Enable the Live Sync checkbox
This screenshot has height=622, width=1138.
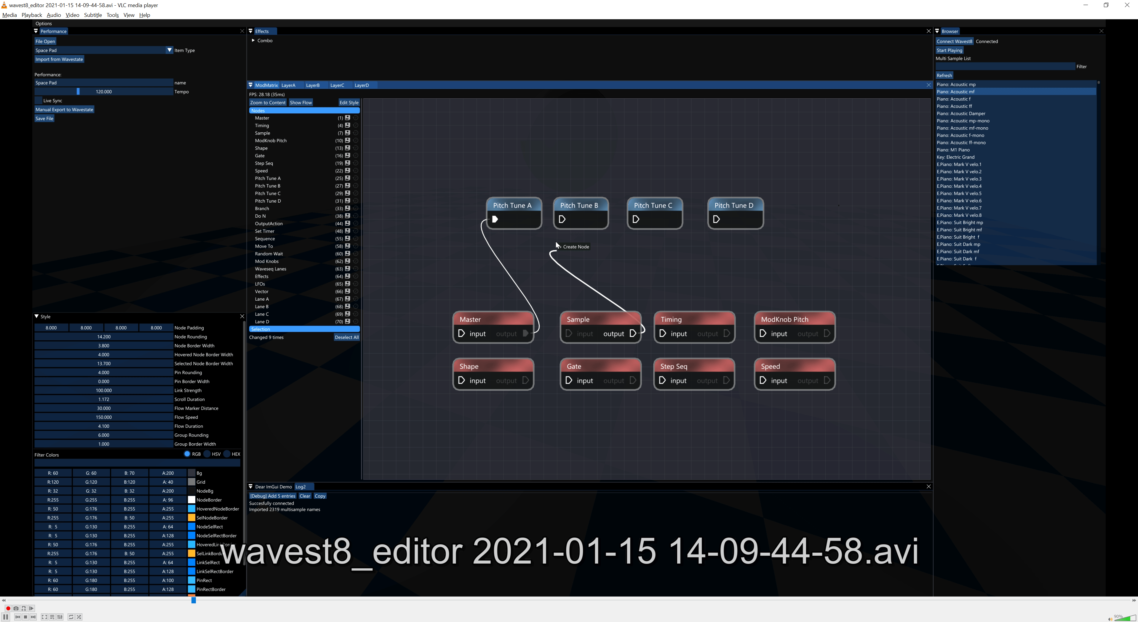coord(39,101)
